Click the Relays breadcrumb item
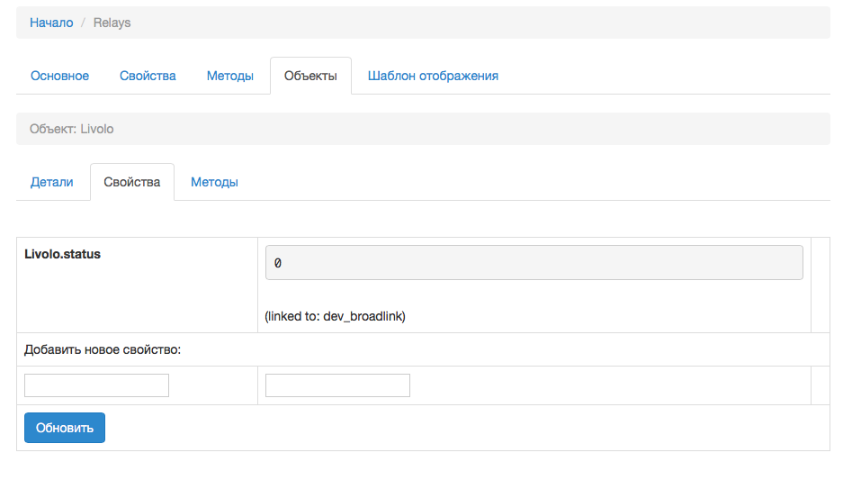Viewport: 861px width, 498px height. [112, 23]
